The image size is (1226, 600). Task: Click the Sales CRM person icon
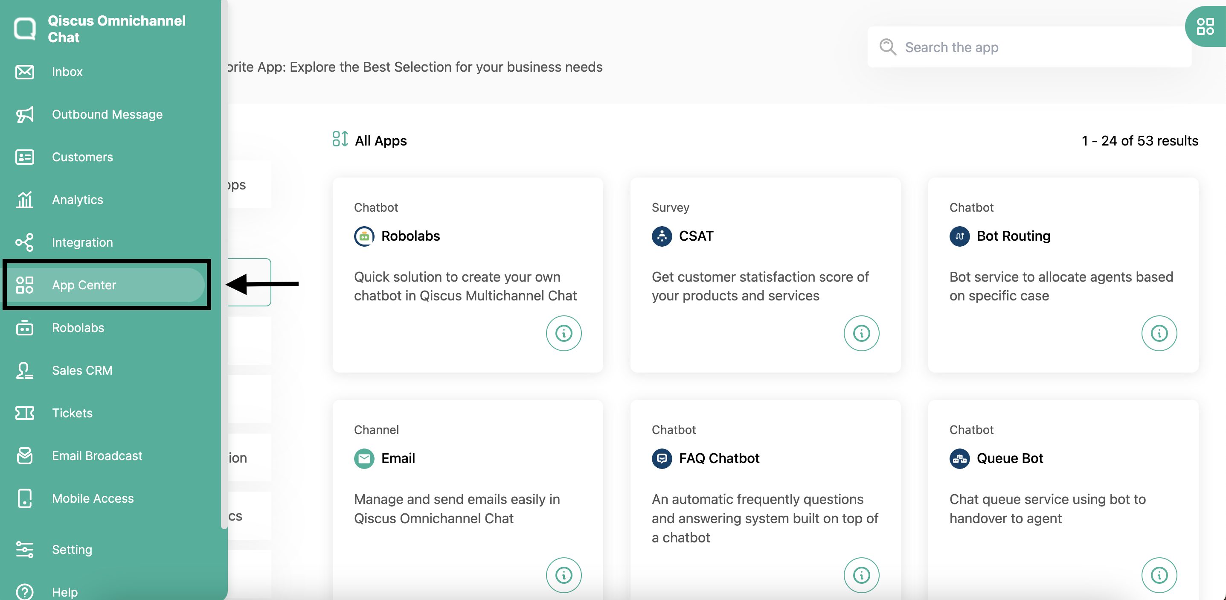coord(24,370)
